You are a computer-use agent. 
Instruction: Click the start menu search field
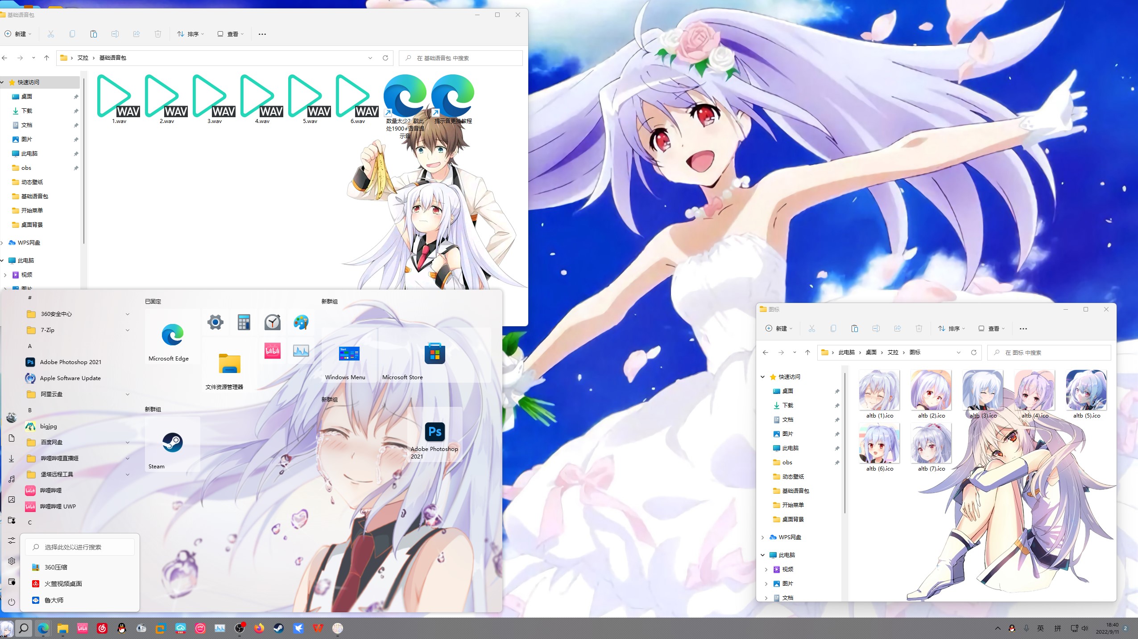[80, 547]
